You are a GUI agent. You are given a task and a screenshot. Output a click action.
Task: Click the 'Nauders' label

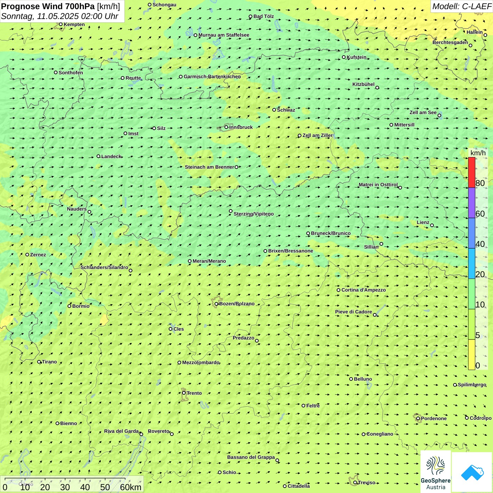pos(77,209)
